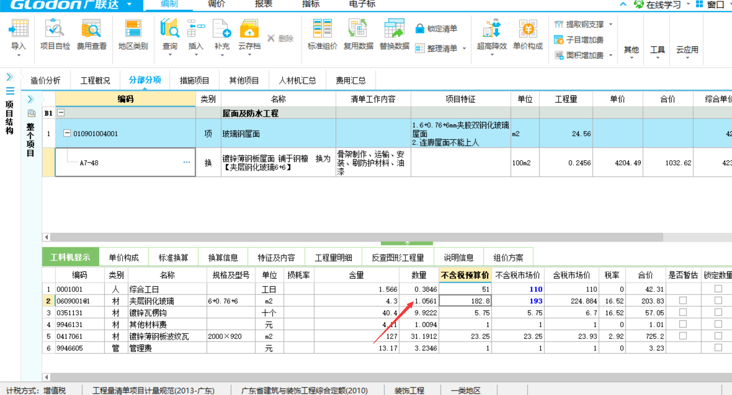Click the upper table scroll-left arrow

coord(46,237)
